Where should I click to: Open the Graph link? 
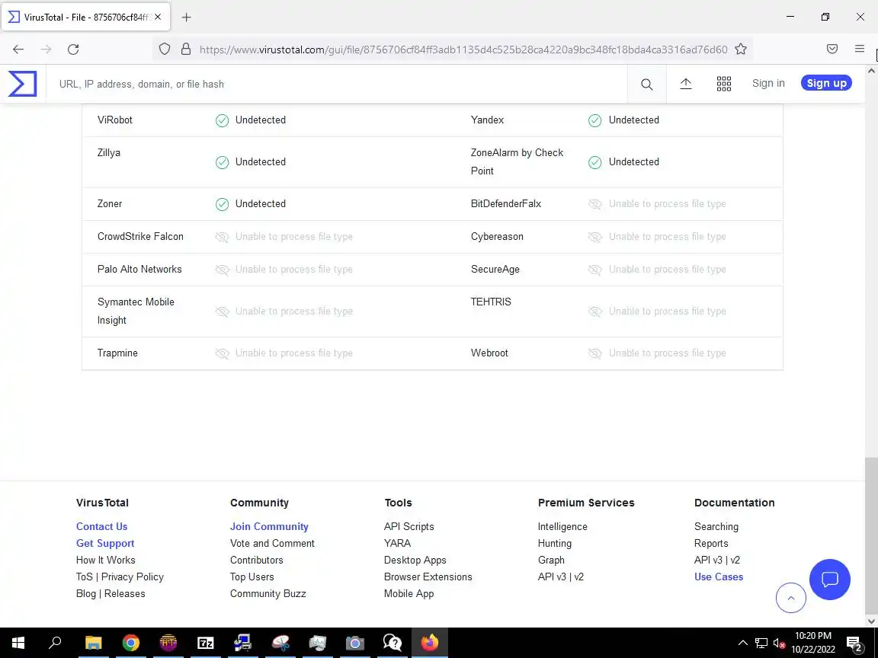pyautogui.click(x=552, y=560)
